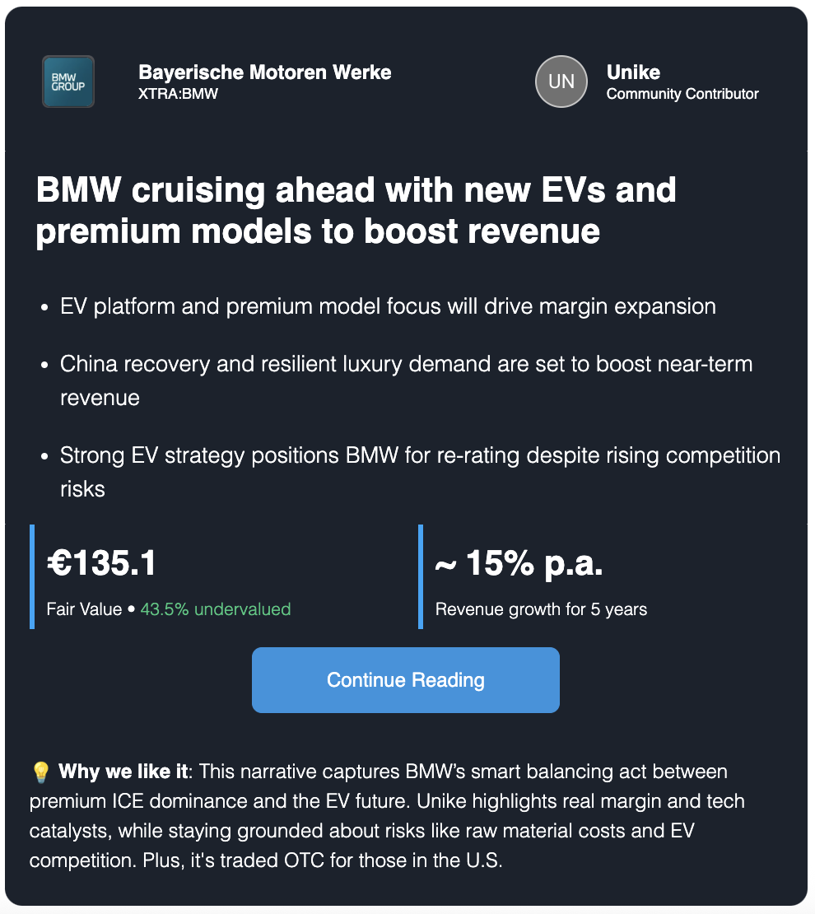Screen dimensions: 815x914
Task: Click the XTRA:BMW ticker symbol
Action: click(x=178, y=94)
